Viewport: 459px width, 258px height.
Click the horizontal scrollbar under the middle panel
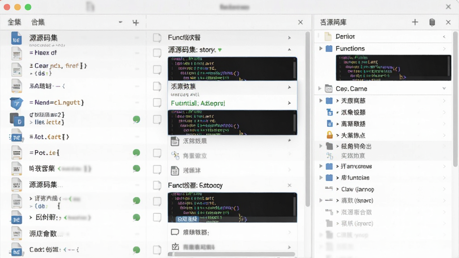pos(231,254)
